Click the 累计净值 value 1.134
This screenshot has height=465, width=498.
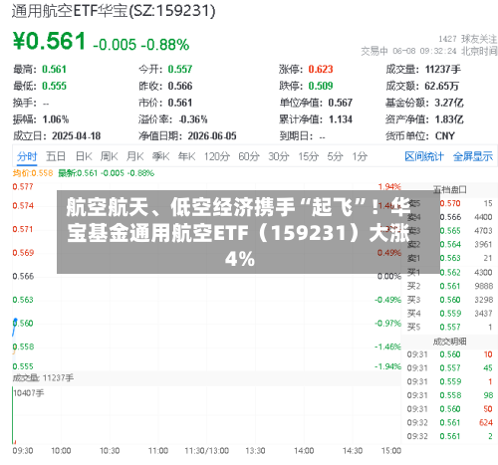(341, 119)
